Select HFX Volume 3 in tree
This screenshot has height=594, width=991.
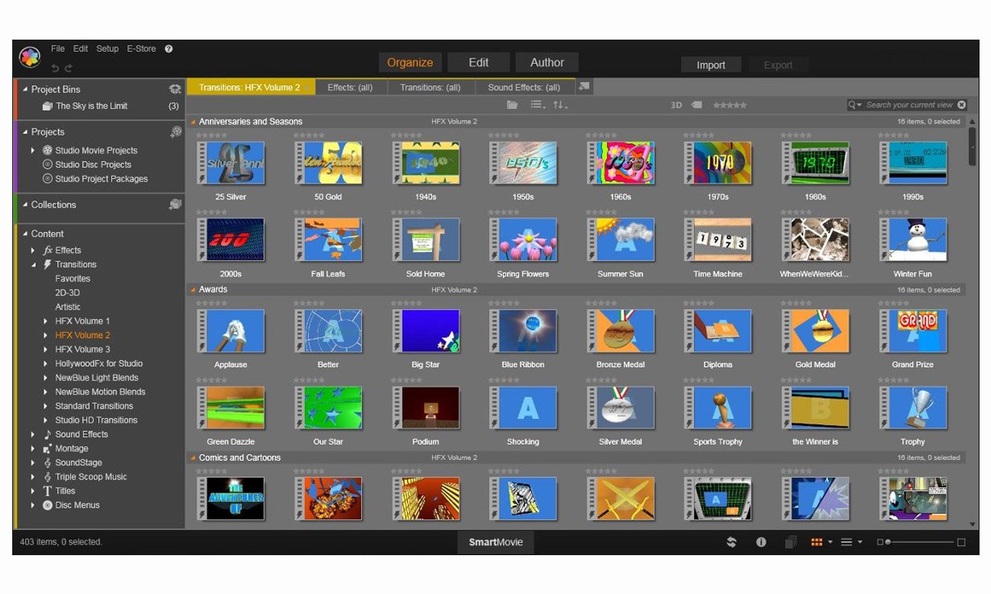click(x=82, y=350)
